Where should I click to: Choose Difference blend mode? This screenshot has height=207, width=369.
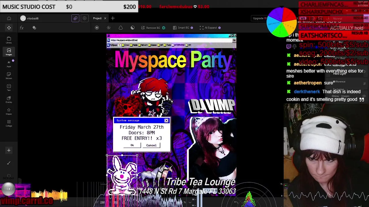339,82
